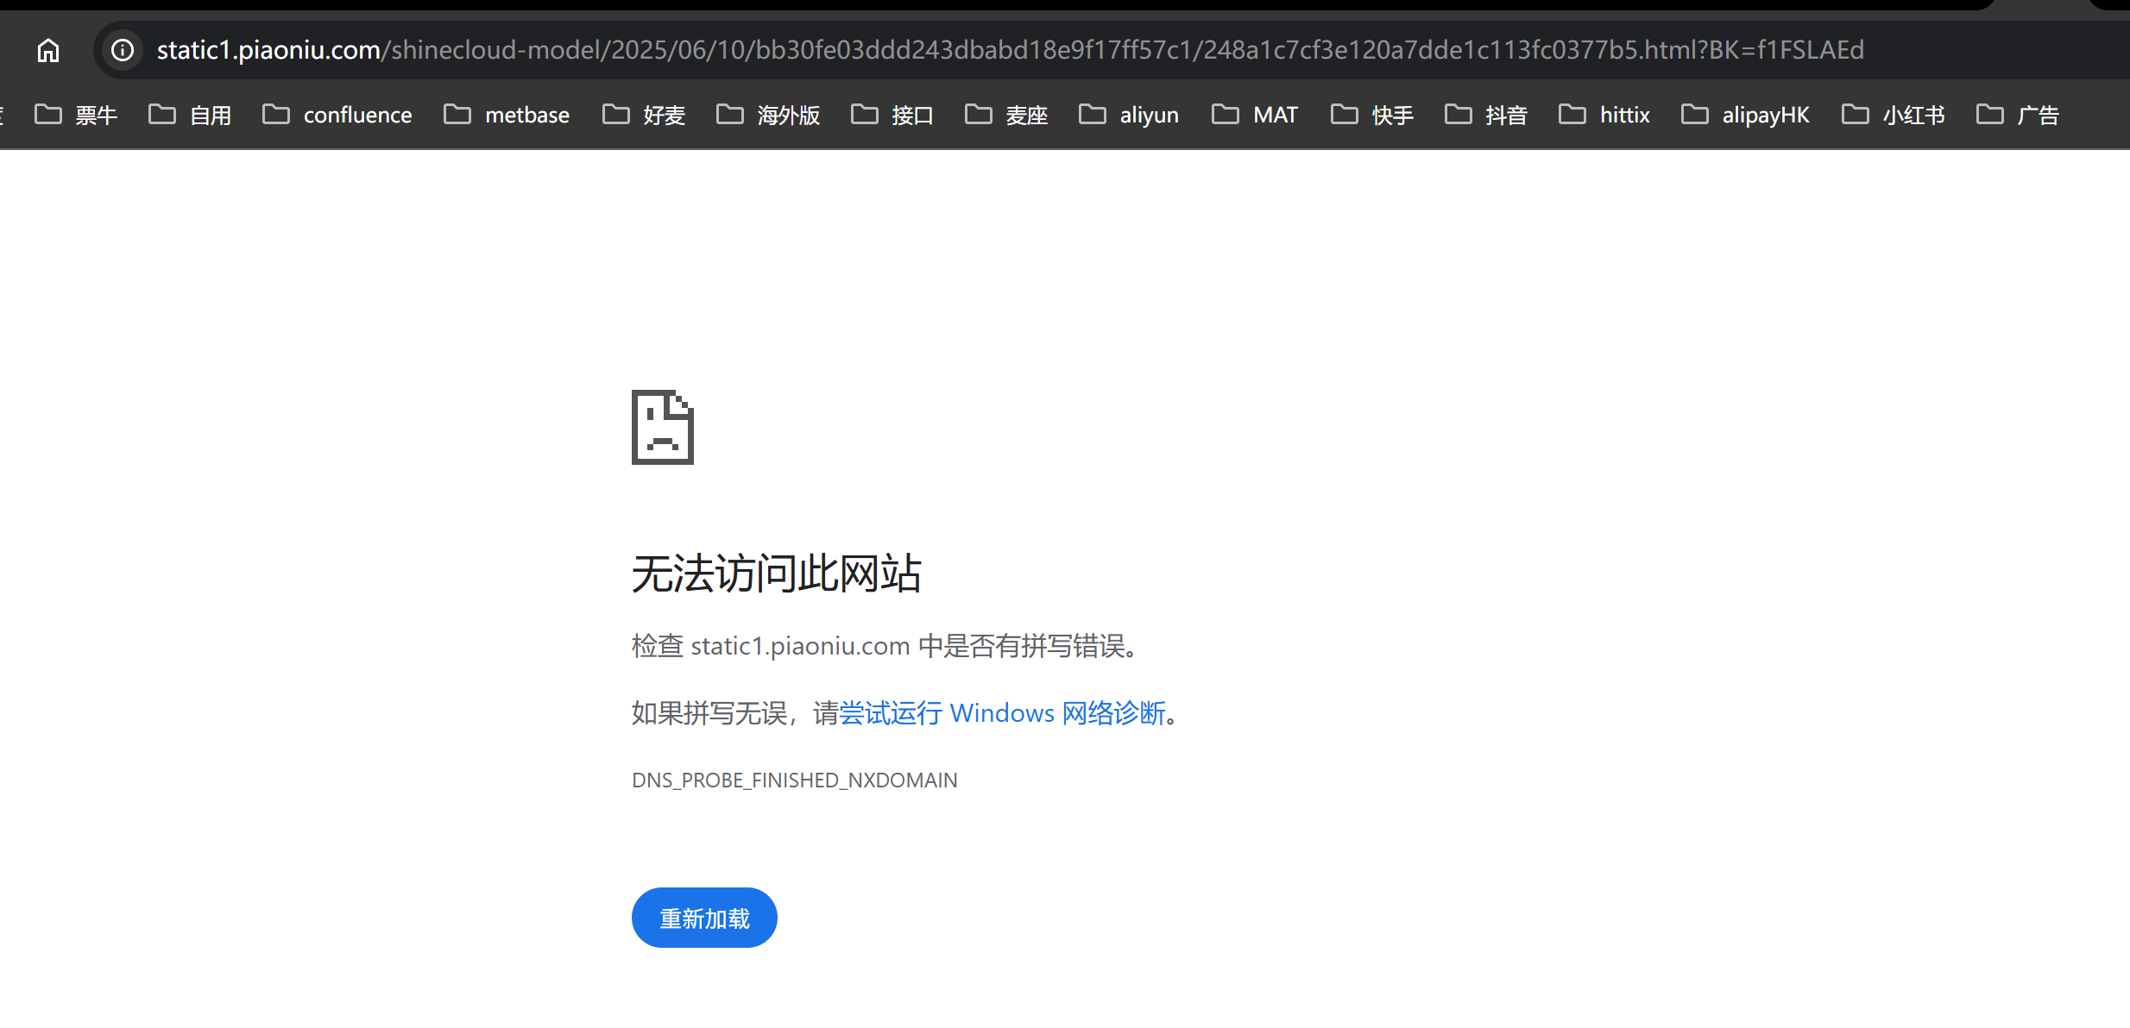
Task: Open the alipayHK bookmark folder
Action: 1745,115
